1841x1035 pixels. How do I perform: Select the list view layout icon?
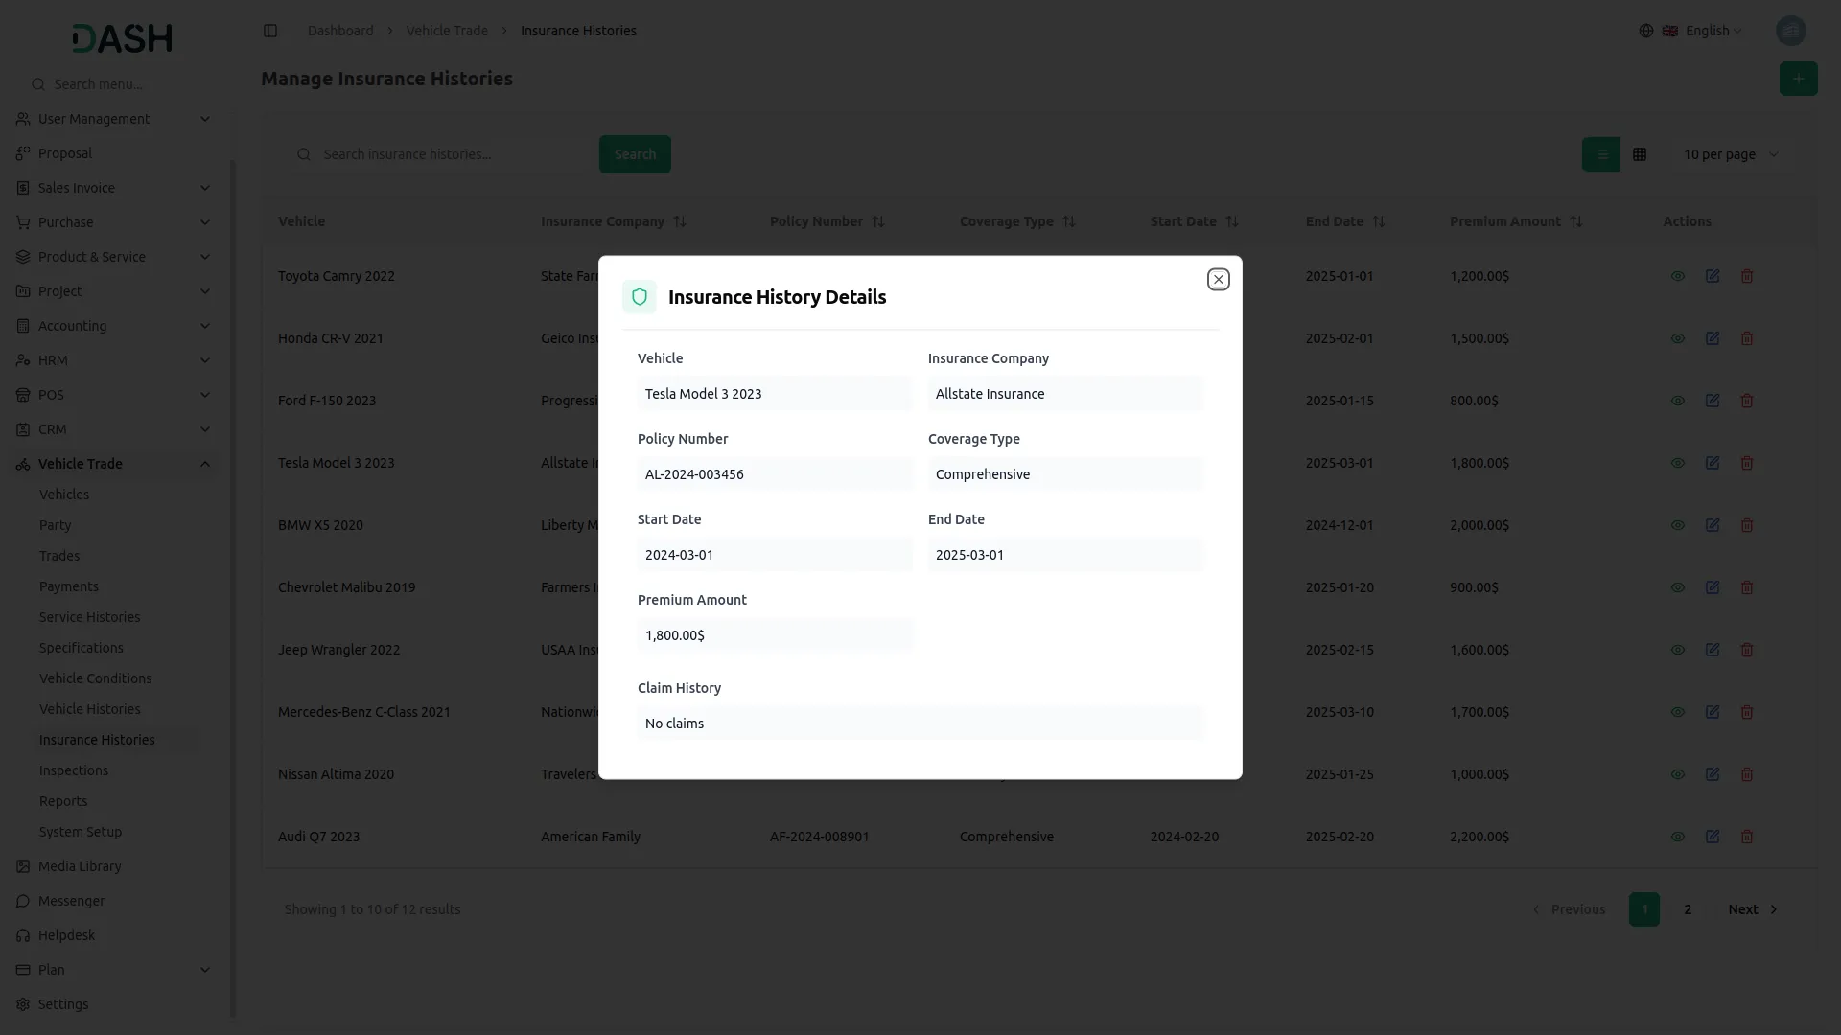coord(1600,154)
